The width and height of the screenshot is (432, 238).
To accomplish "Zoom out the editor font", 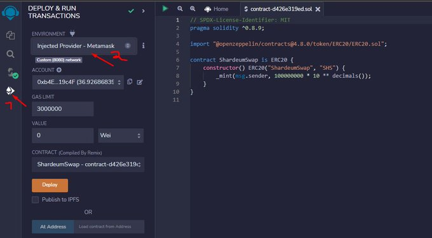I will click(180, 9).
